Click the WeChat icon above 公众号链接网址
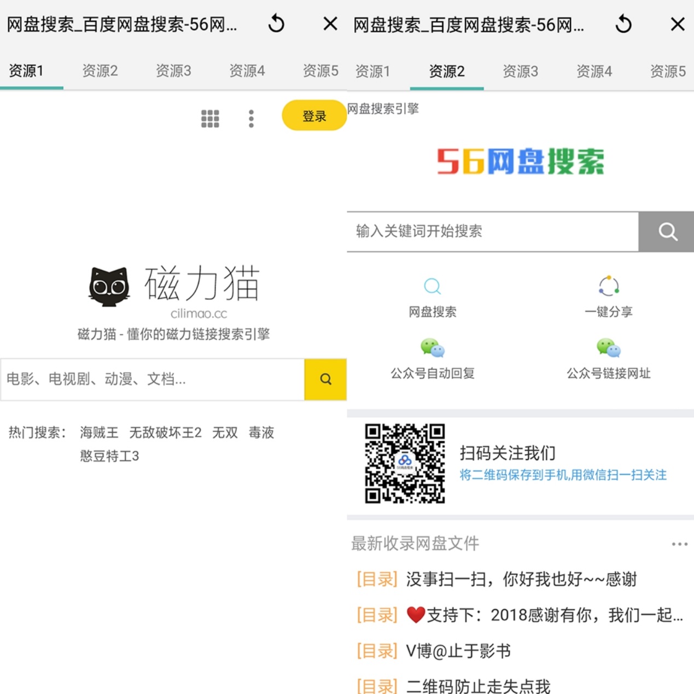This screenshot has width=694, height=694. 608,348
